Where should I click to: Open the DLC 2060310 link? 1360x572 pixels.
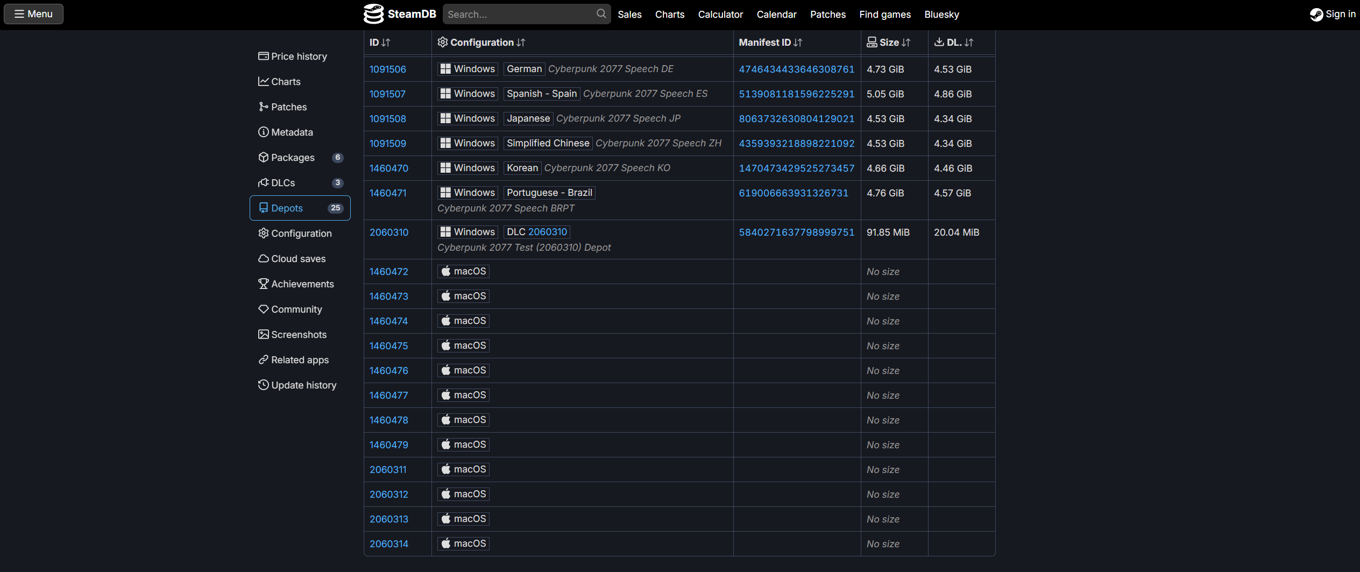547,232
